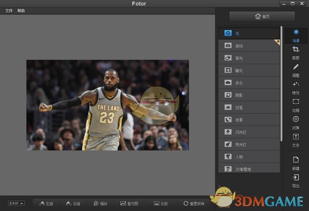Open the 裁剪 crop tool
Screen dimensions: 309x211
point(296,52)
